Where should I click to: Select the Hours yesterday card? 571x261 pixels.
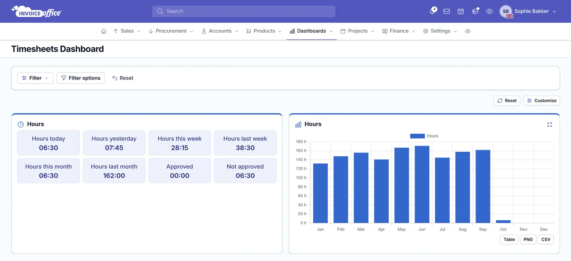click(x=114, y=143)
